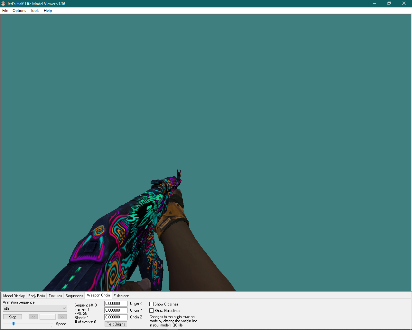Click the Origin Z input field
Screen dimensions: 412x330
point(116,317)
